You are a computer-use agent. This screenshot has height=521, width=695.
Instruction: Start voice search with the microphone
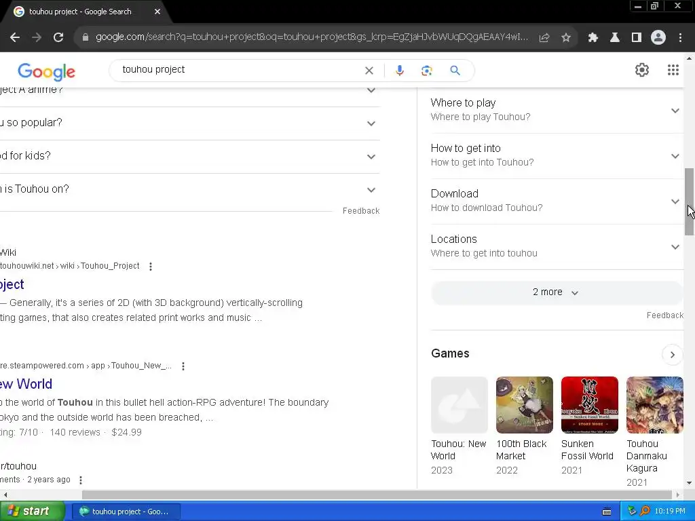[x=399, y=71]
